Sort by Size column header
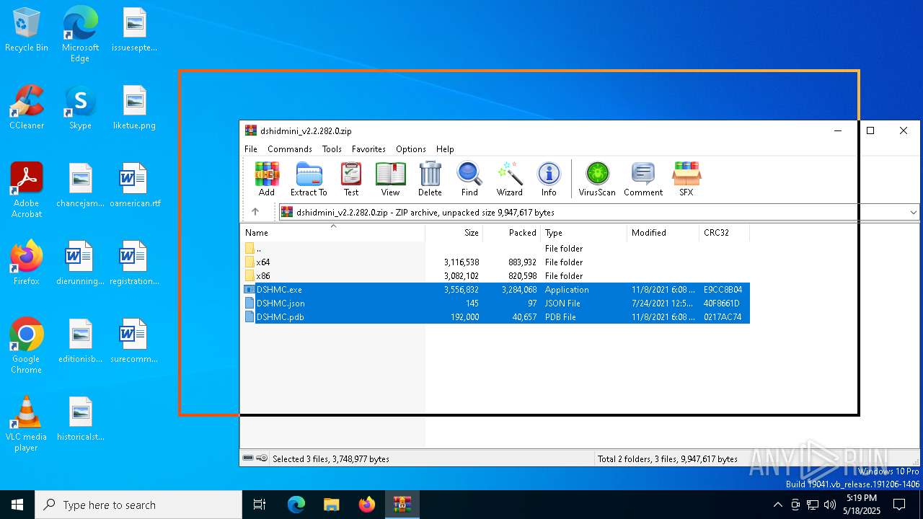Screen dimensions: 923x519 [x=454, y=233]
